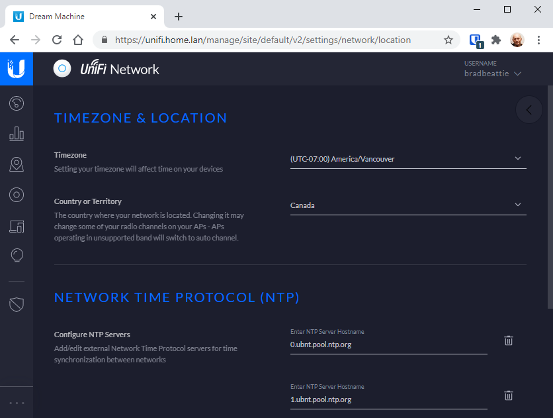Delete the 1.ubnt.pool.ntp.org NTP server

pos(508,395)
